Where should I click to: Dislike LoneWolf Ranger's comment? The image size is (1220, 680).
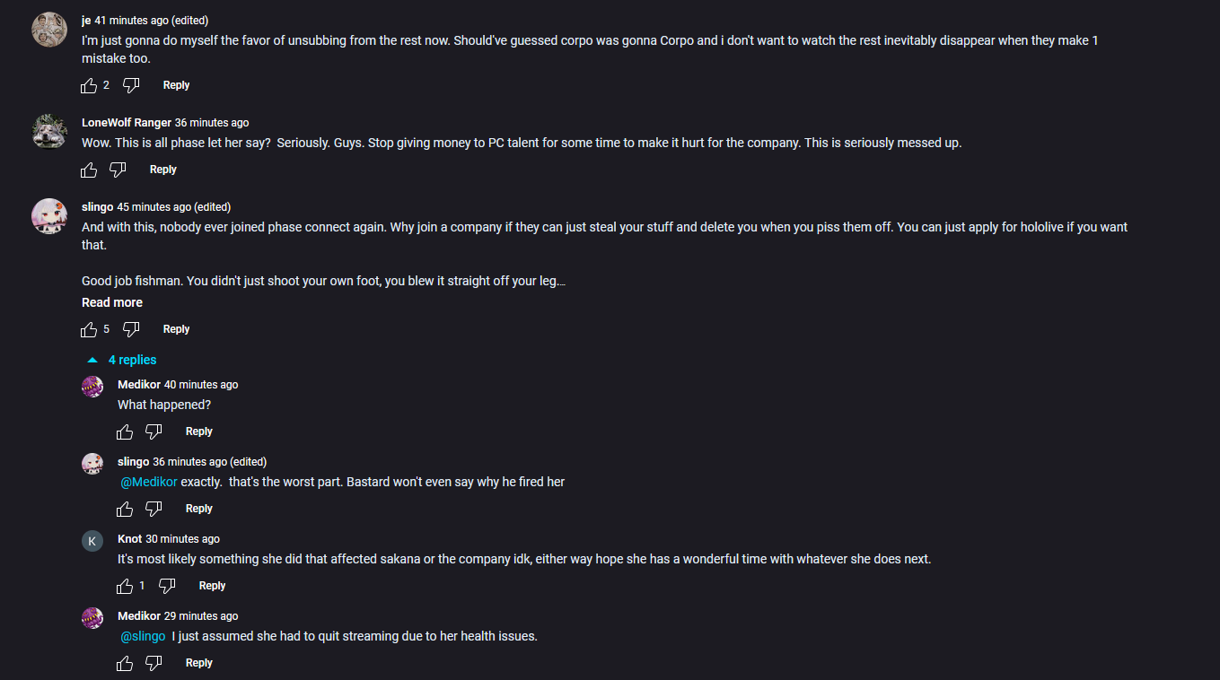pos(118,170)
